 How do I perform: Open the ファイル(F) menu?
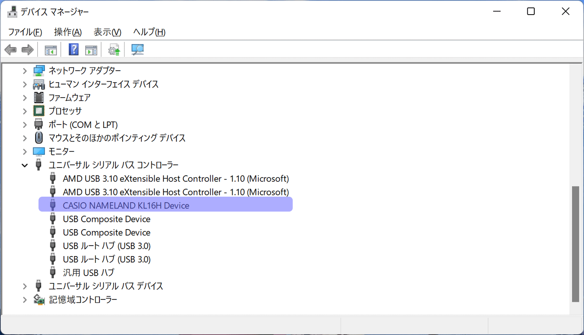point(25,32)
